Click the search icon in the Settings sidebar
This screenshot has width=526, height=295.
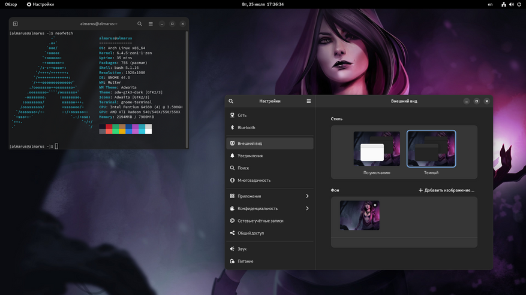tap(231, 101)
